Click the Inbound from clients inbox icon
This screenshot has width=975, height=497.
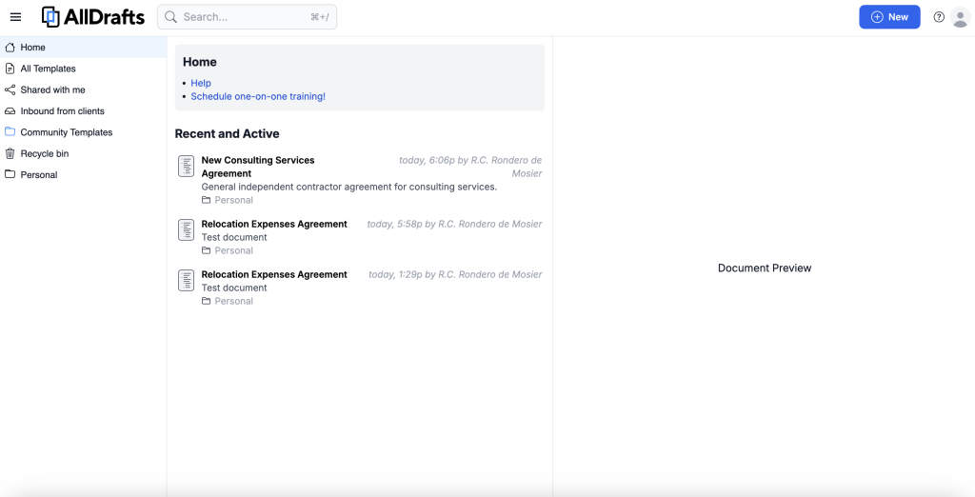[x=10, y=111]
